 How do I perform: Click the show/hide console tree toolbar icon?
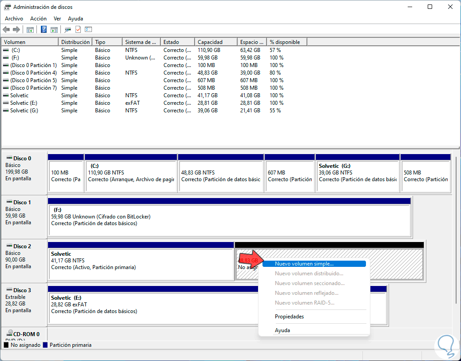(30, 30)
